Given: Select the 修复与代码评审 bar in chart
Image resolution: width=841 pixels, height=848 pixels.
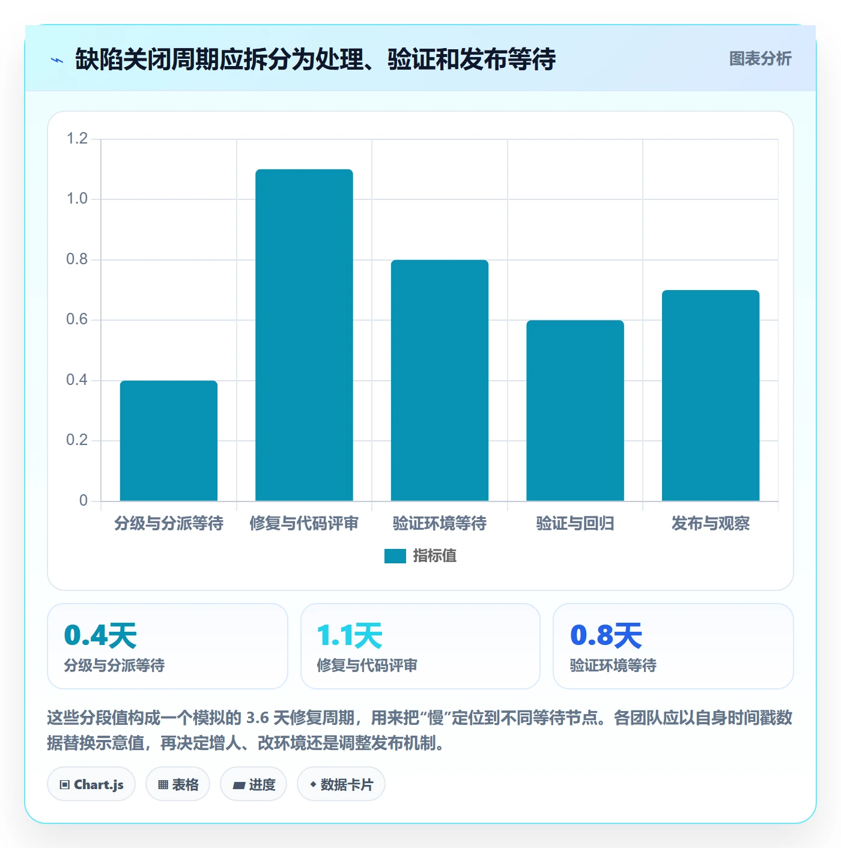Looking at the screenshot, I should point(304,335).
